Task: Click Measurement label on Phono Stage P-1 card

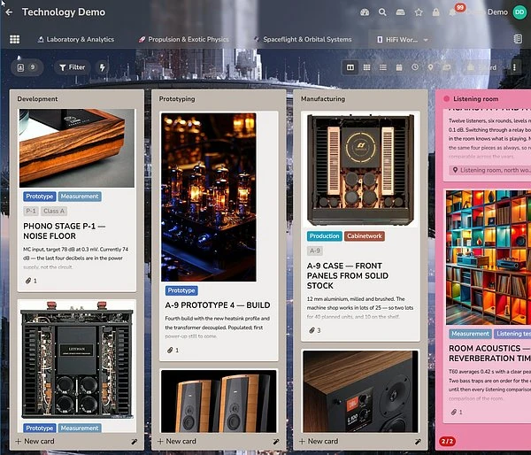Action: [80, 197]
